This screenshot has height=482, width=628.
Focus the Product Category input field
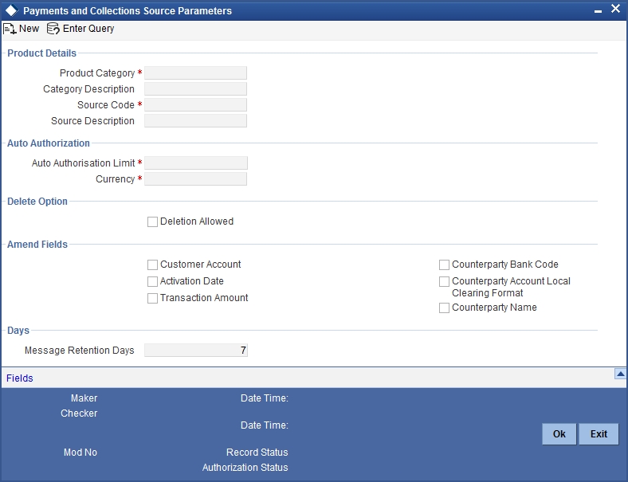[x=195, y=72]
